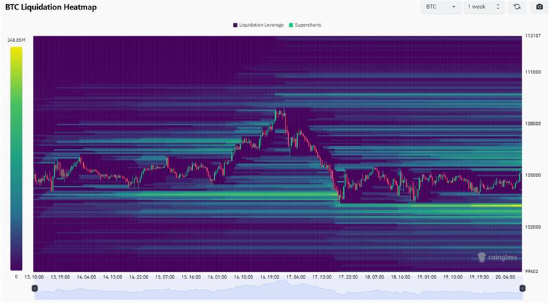Viewport: 549px width, 304px height.
Task: Toggle the Liquidation Leverage legend item
Action: [x=259, y=25]
